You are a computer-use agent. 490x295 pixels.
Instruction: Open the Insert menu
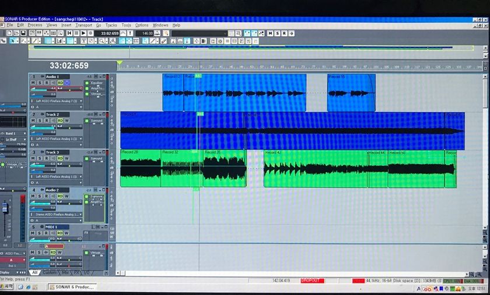click(x=66, y=25)
